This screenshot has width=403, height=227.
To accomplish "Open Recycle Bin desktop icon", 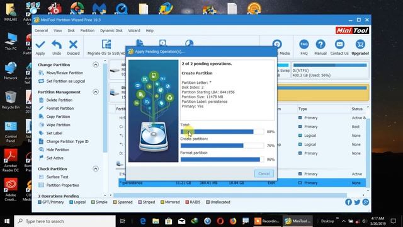I will click(10, 100).
